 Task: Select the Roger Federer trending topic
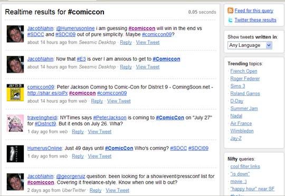[x=245, y=79]
